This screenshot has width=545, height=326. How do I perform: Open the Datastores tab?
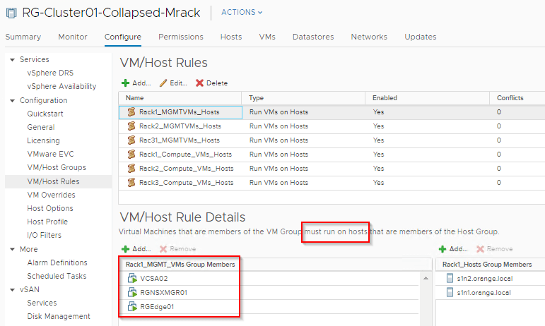point(313,37)
